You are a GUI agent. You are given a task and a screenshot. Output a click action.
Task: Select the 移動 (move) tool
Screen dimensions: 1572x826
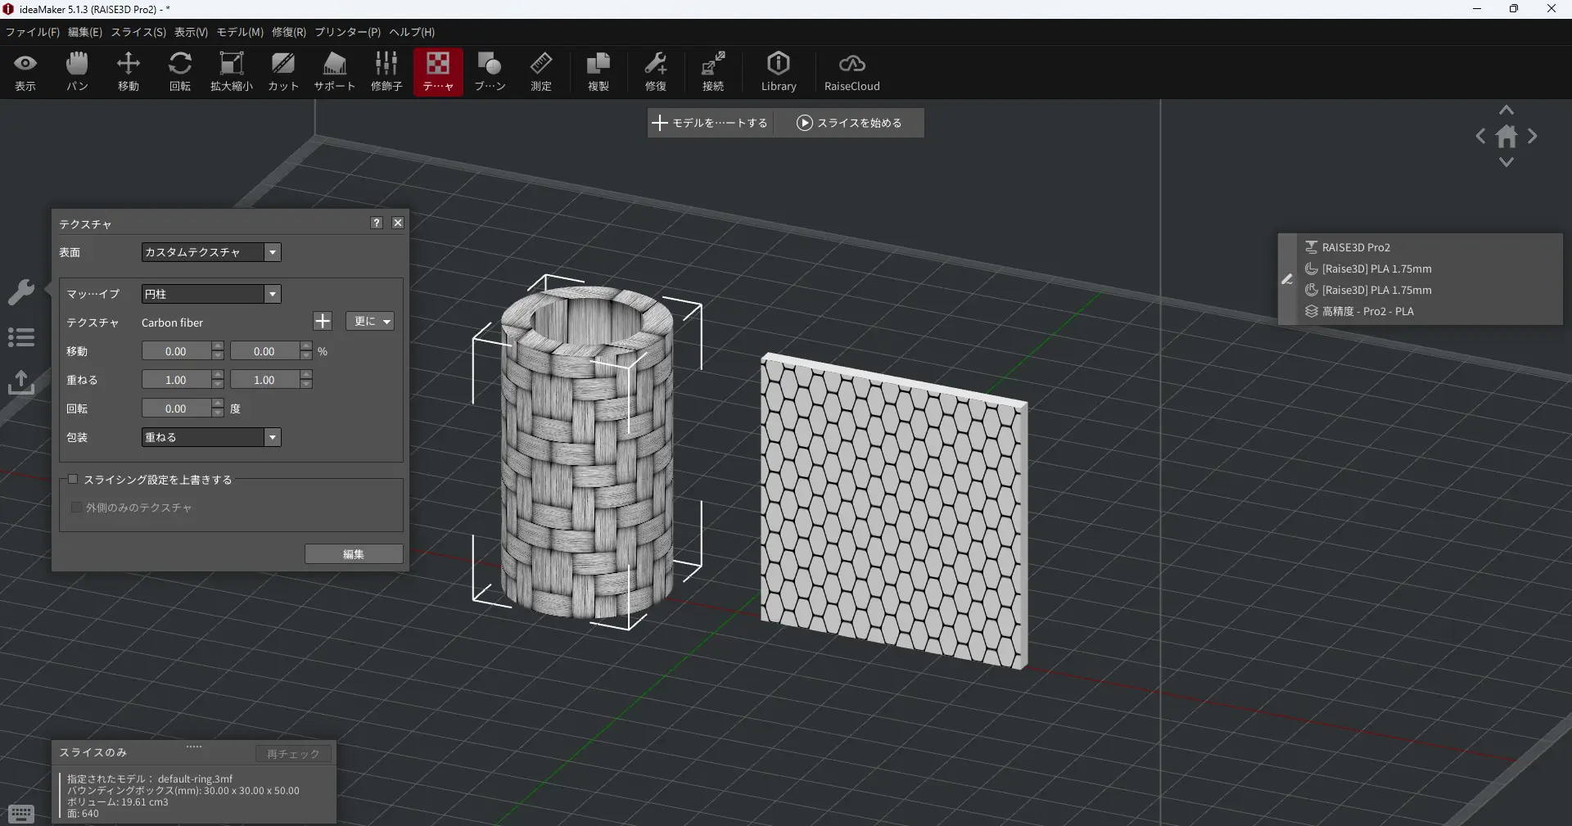pos(129,71)
